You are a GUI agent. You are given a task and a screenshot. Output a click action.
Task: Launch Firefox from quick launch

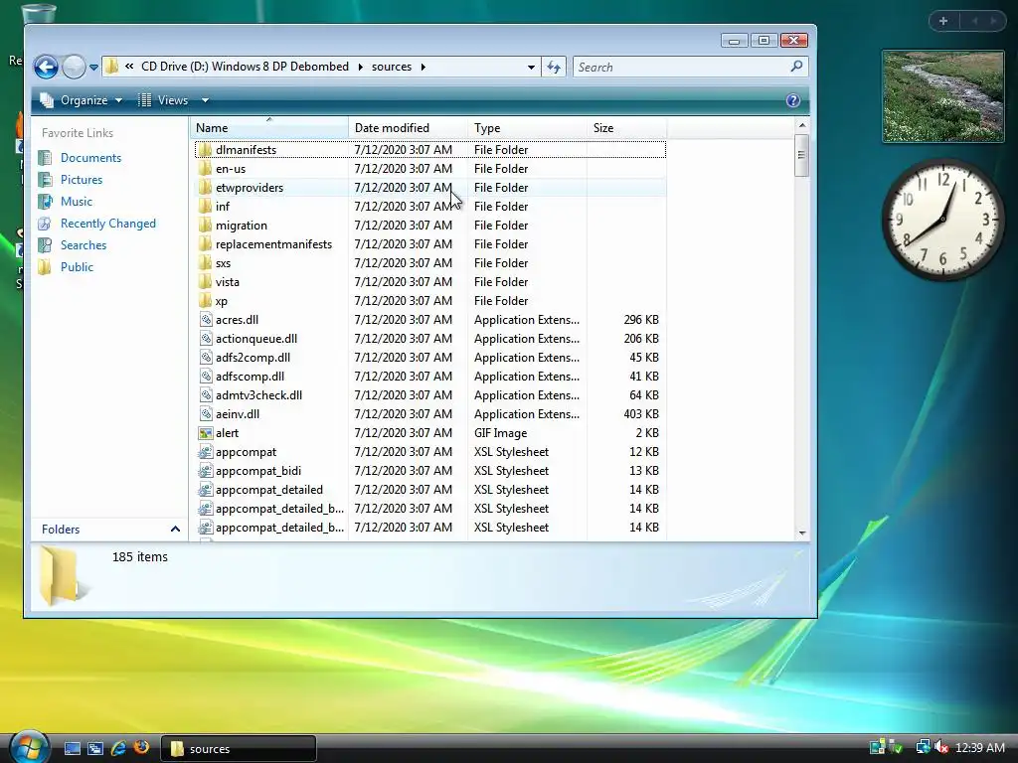coord(141,747)
